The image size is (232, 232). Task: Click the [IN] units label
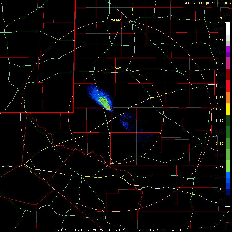point(220,18)
